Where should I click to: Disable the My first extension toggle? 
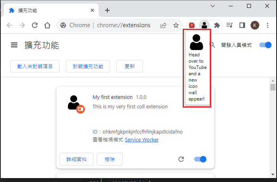[200, 159]
